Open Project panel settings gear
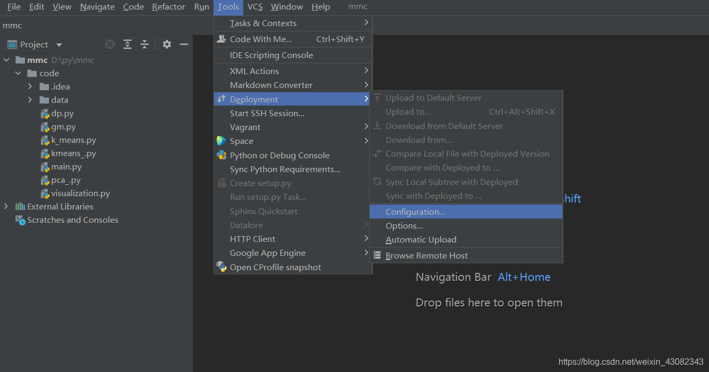The width and height of the screenshot is (709, 372). point(167,44)
